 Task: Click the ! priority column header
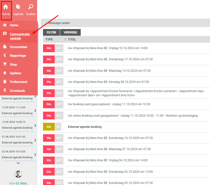(x=65, y=40)
